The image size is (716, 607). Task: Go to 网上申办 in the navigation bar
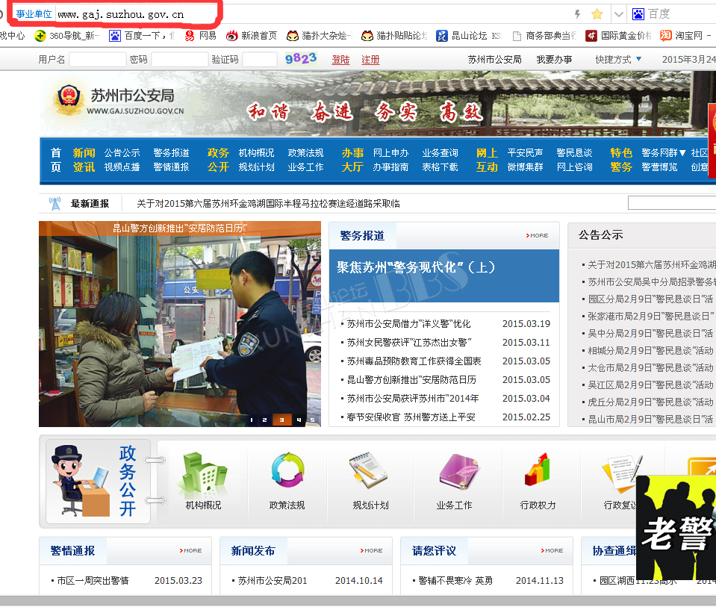[390, 153]
